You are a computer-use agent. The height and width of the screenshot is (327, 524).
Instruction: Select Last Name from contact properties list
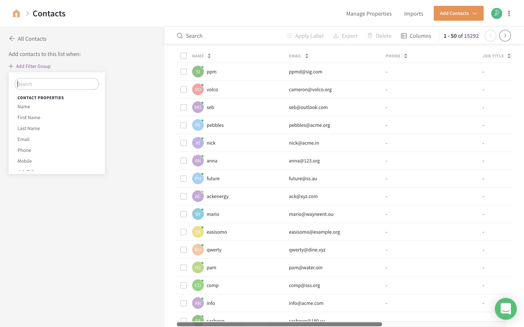[x=28, y=128]
